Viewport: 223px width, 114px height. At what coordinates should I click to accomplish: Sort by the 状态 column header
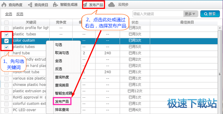point(135,22)
